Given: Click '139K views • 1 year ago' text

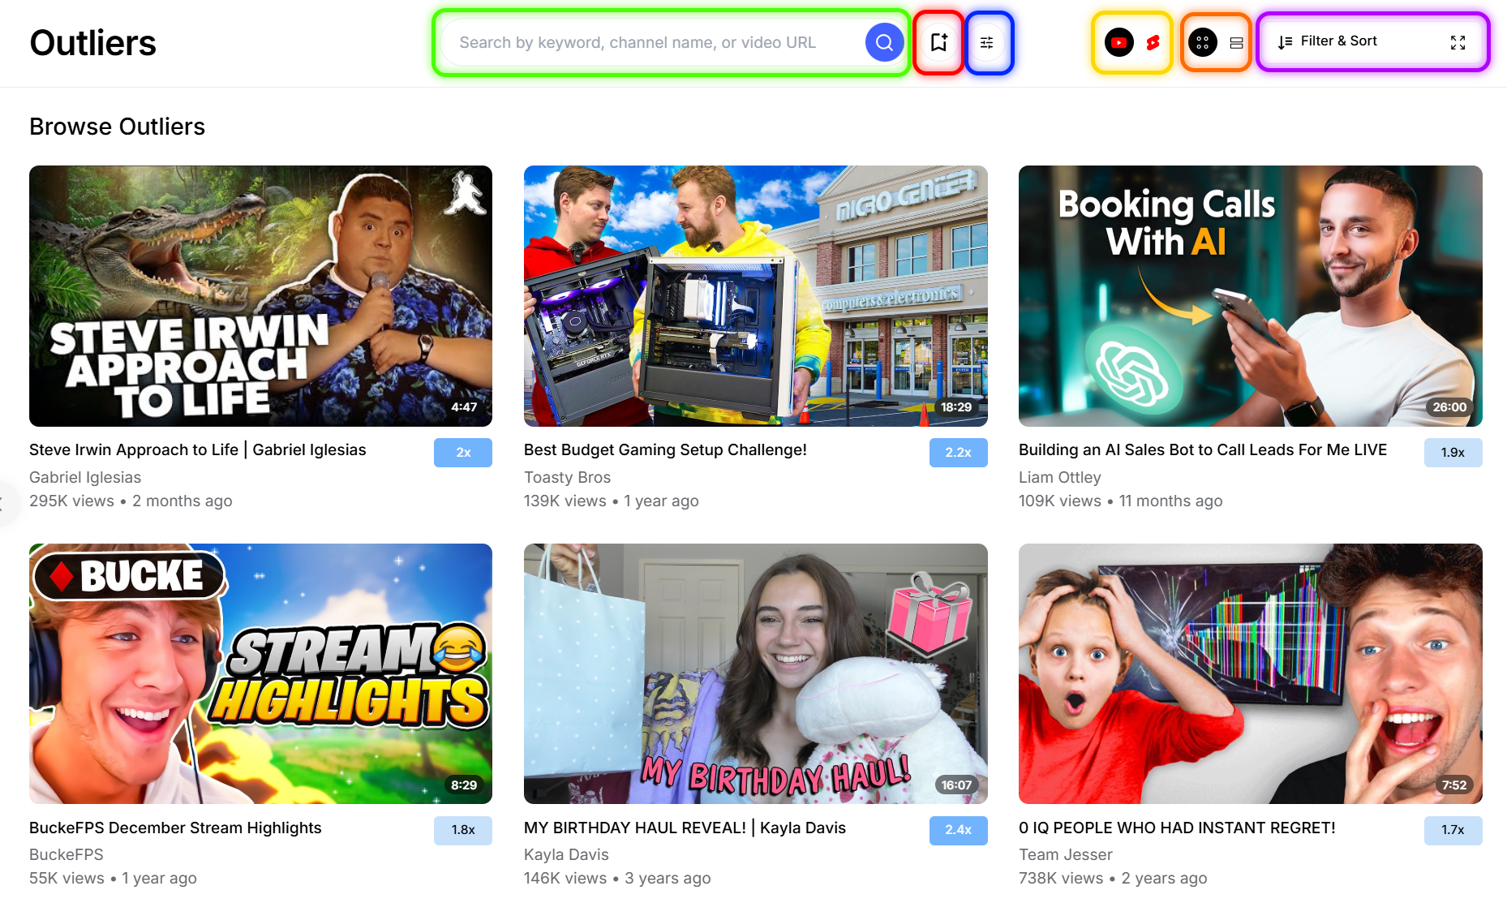Looking at the screenshot, I should (611, 501).
